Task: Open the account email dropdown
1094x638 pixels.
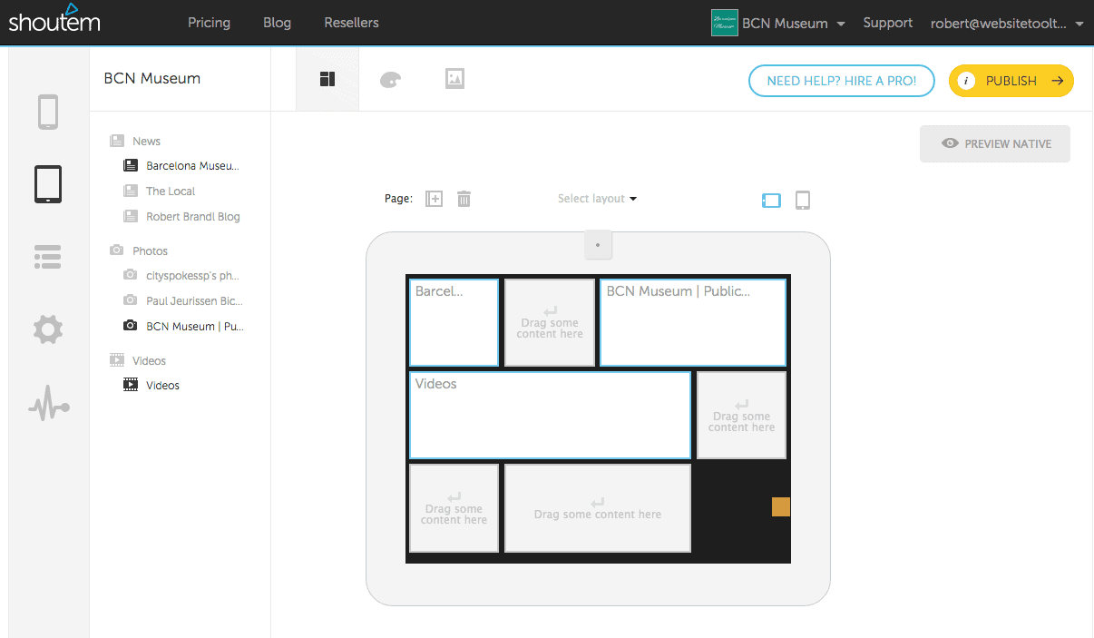Action: click(x=1007, y=24)
